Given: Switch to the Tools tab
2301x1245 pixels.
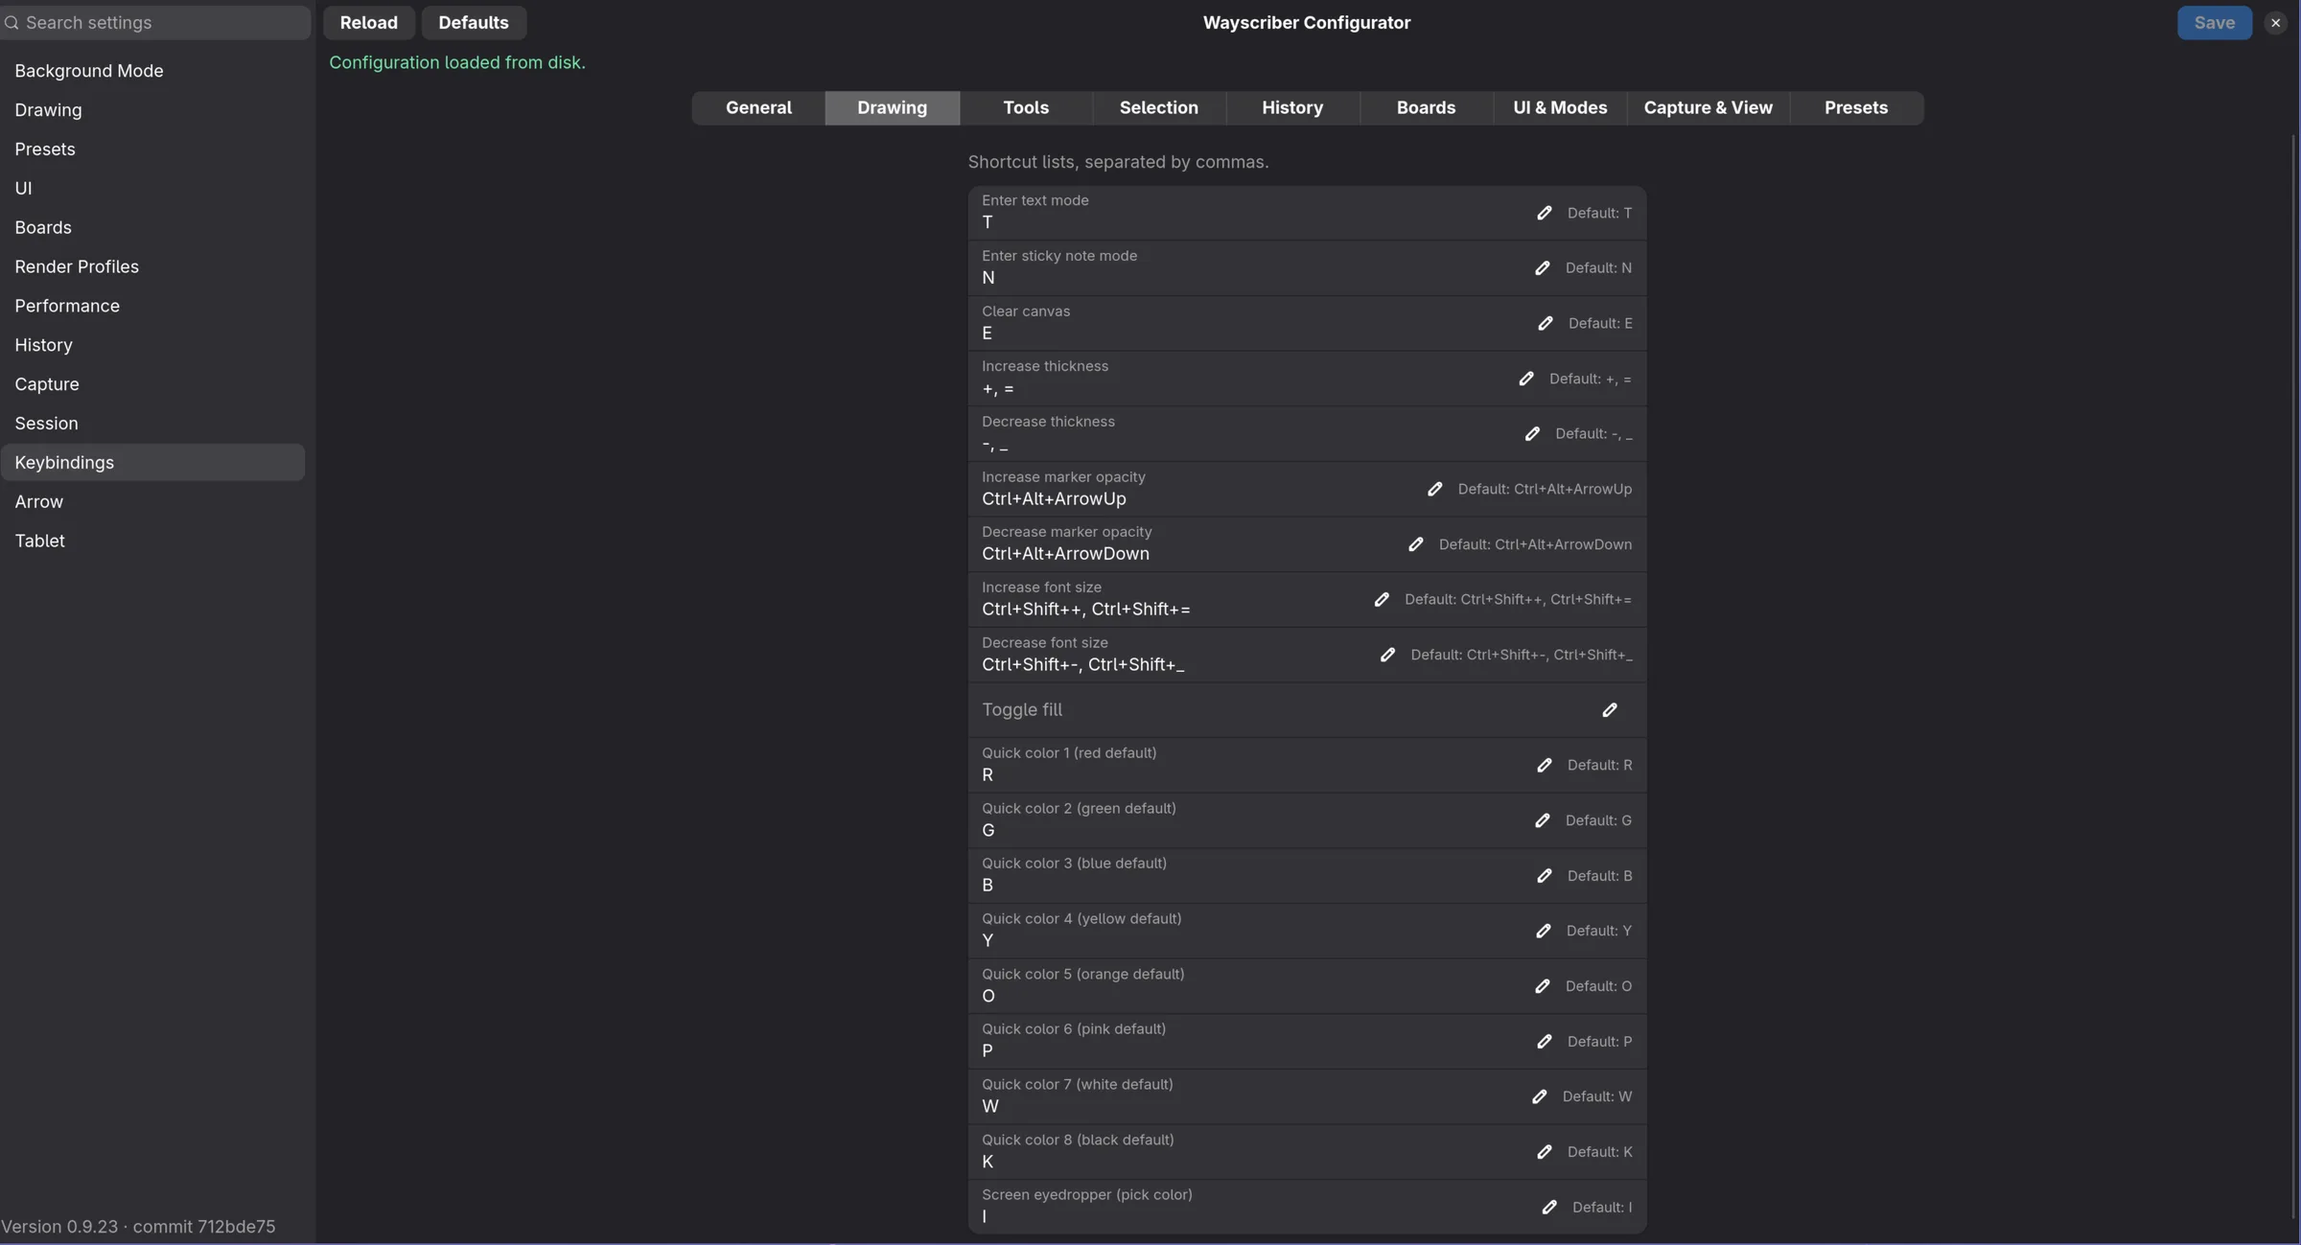Looking at the screenshot, I should tap(1025, 108).
